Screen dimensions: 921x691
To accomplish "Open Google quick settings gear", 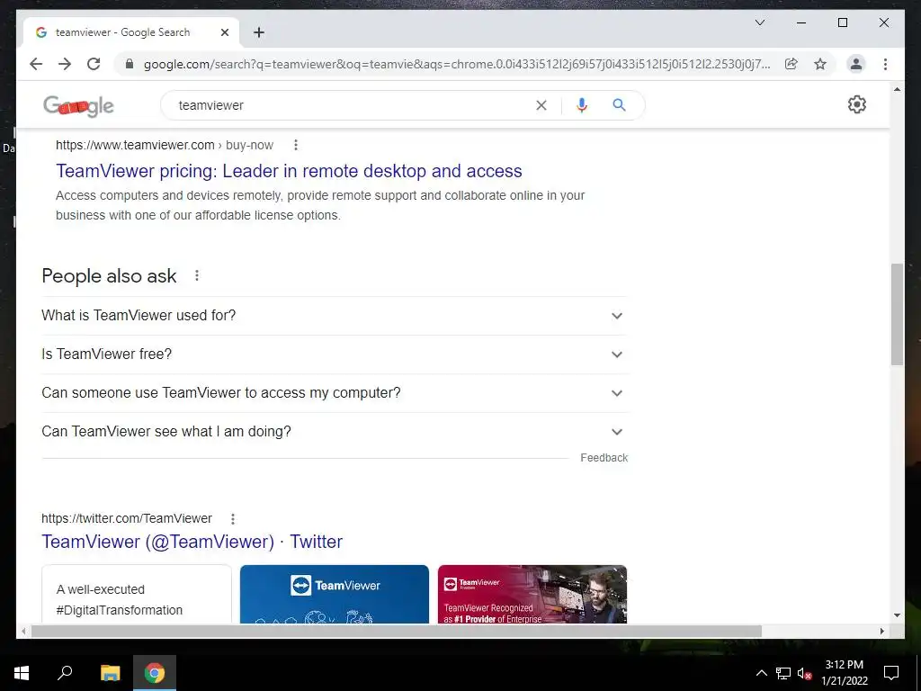I will (x=857, y=104).
